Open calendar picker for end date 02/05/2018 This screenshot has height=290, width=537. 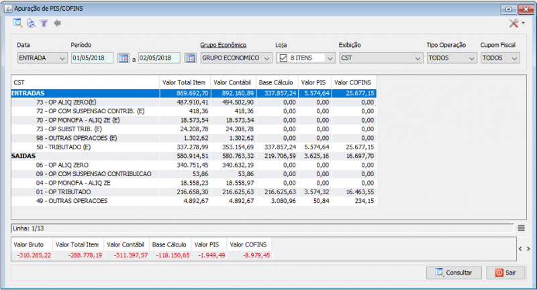191,58
